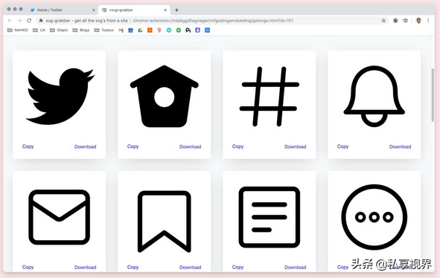Click the address bar URL field
440x278 pixels.
pyautogui.click(x=212, y=21)
